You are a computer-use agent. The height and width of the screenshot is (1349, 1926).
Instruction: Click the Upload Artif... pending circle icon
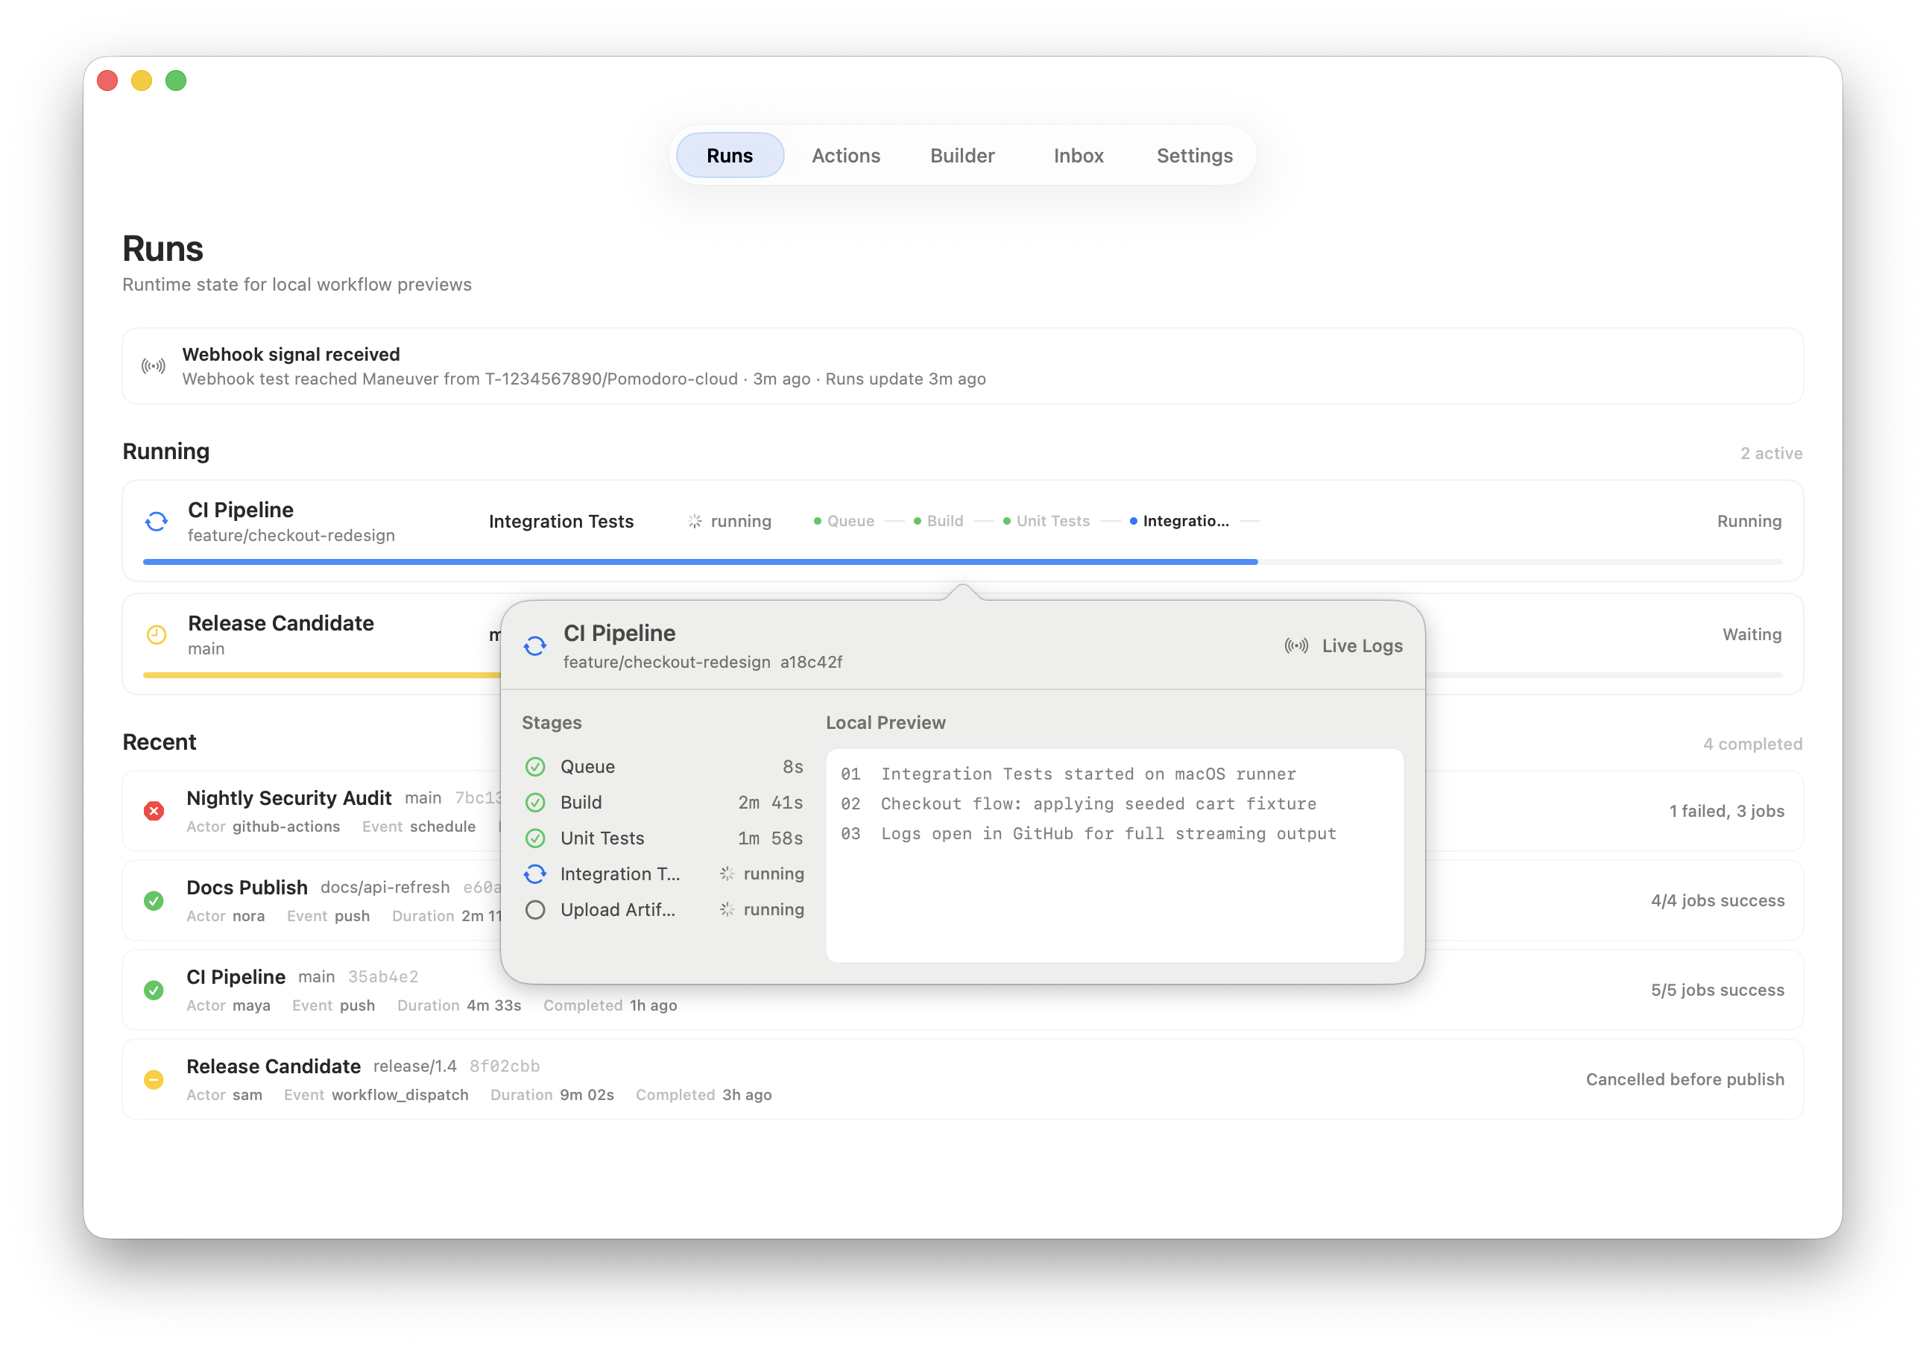tap(535, 910)
